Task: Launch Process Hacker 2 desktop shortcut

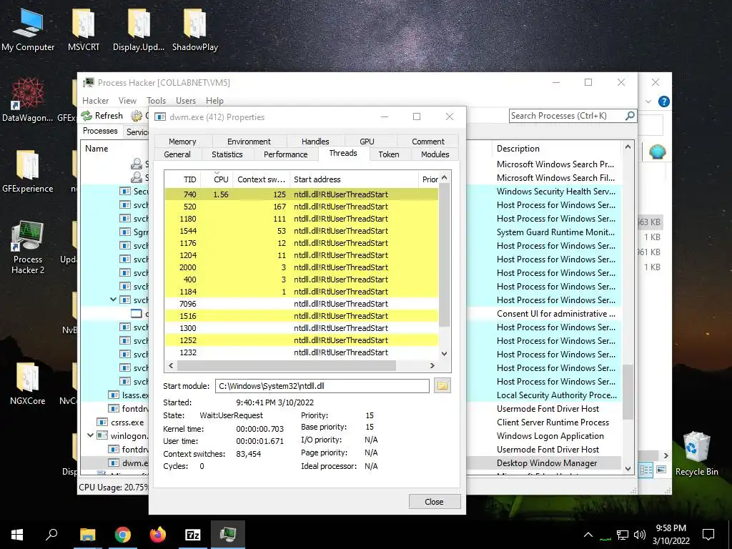Action: [28, 247]
